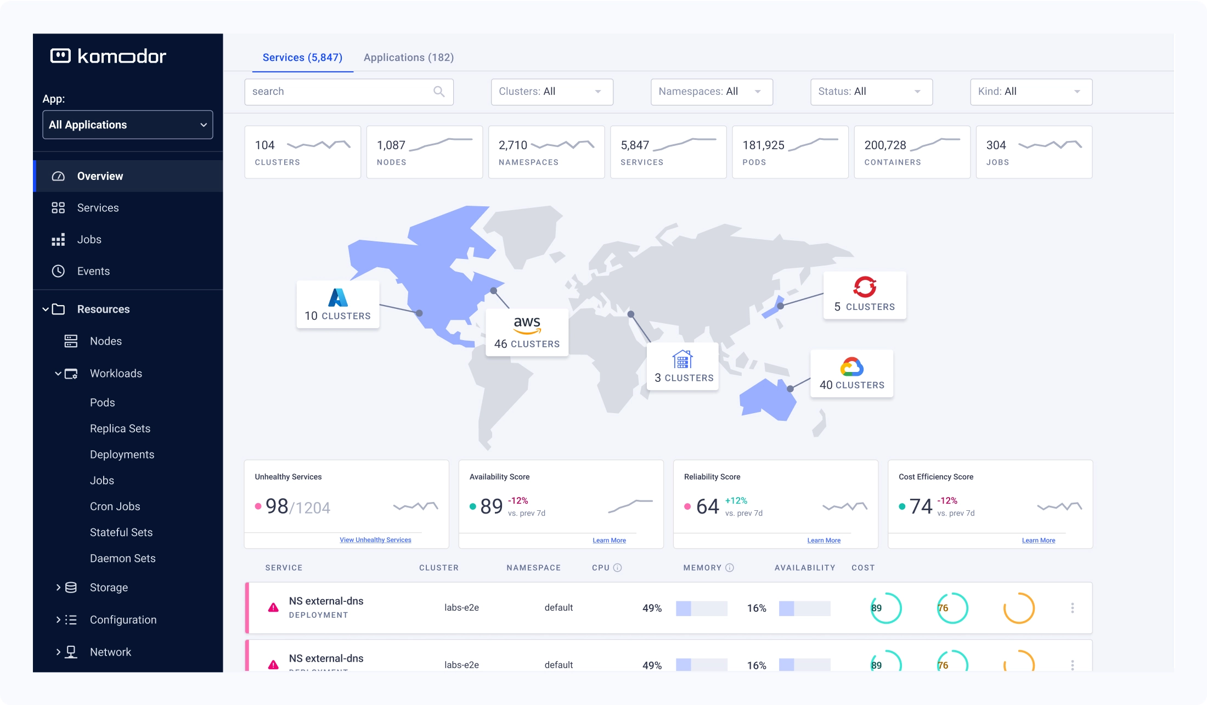1207x705 pixels.
Task: Click the AWS logo on map card
Action: [x=527, y=325]
